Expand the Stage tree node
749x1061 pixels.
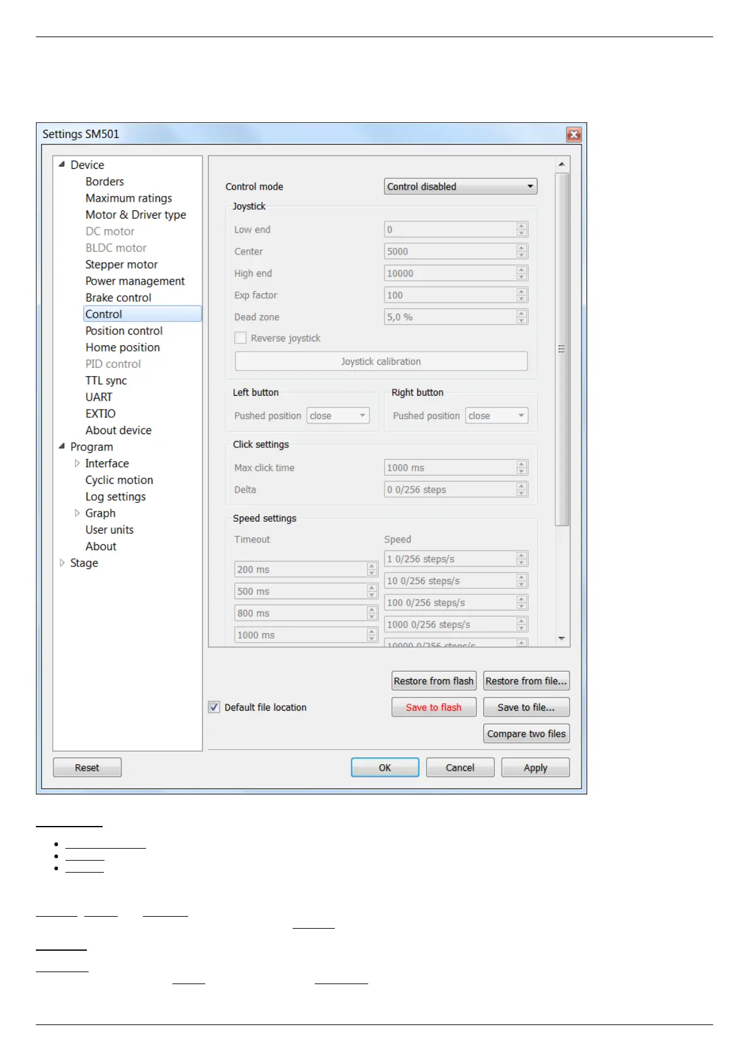click(x=62, y=563)
